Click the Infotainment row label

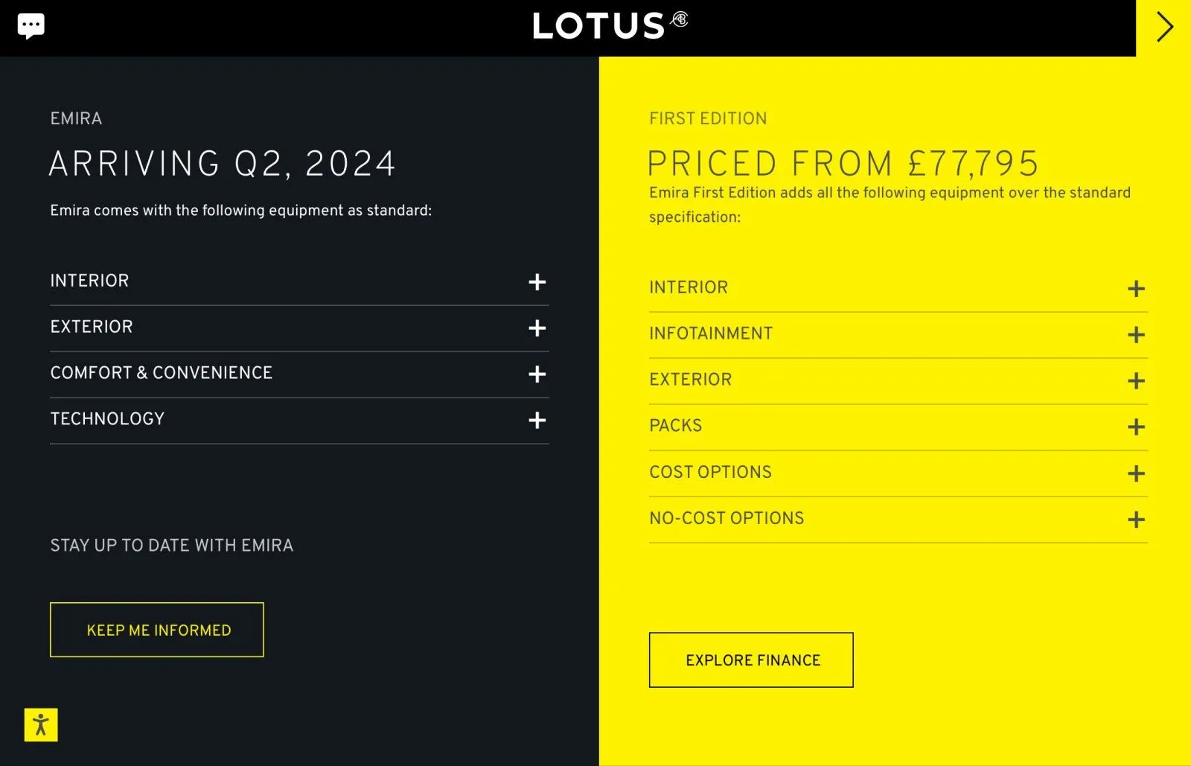[x=711, y=333]
